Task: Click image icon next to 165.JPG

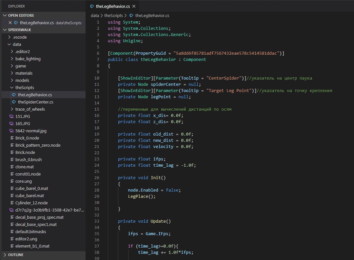Action: 11,124
